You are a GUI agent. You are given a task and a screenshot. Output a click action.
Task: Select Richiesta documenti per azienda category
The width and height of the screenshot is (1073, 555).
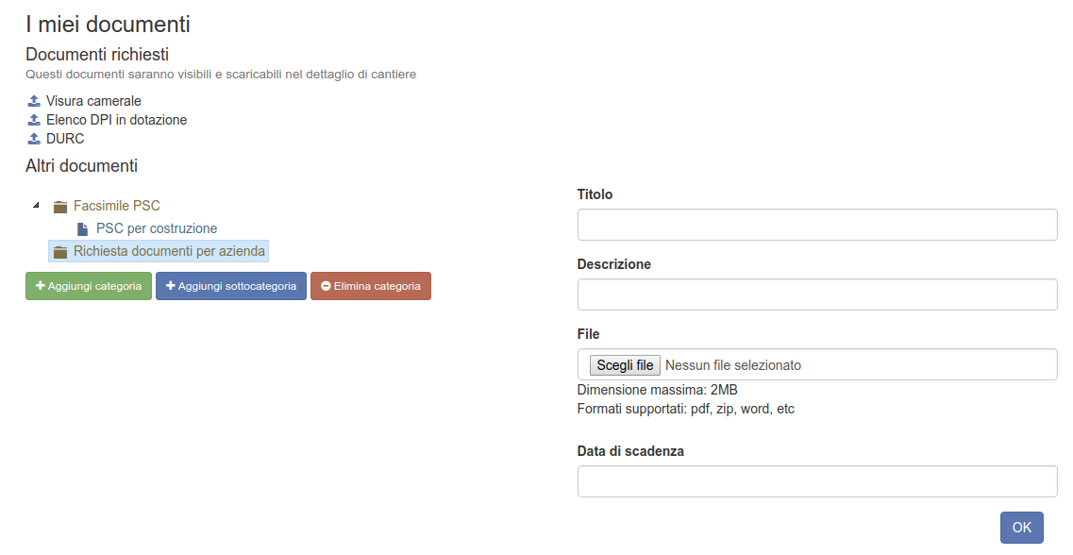[169, 251]
